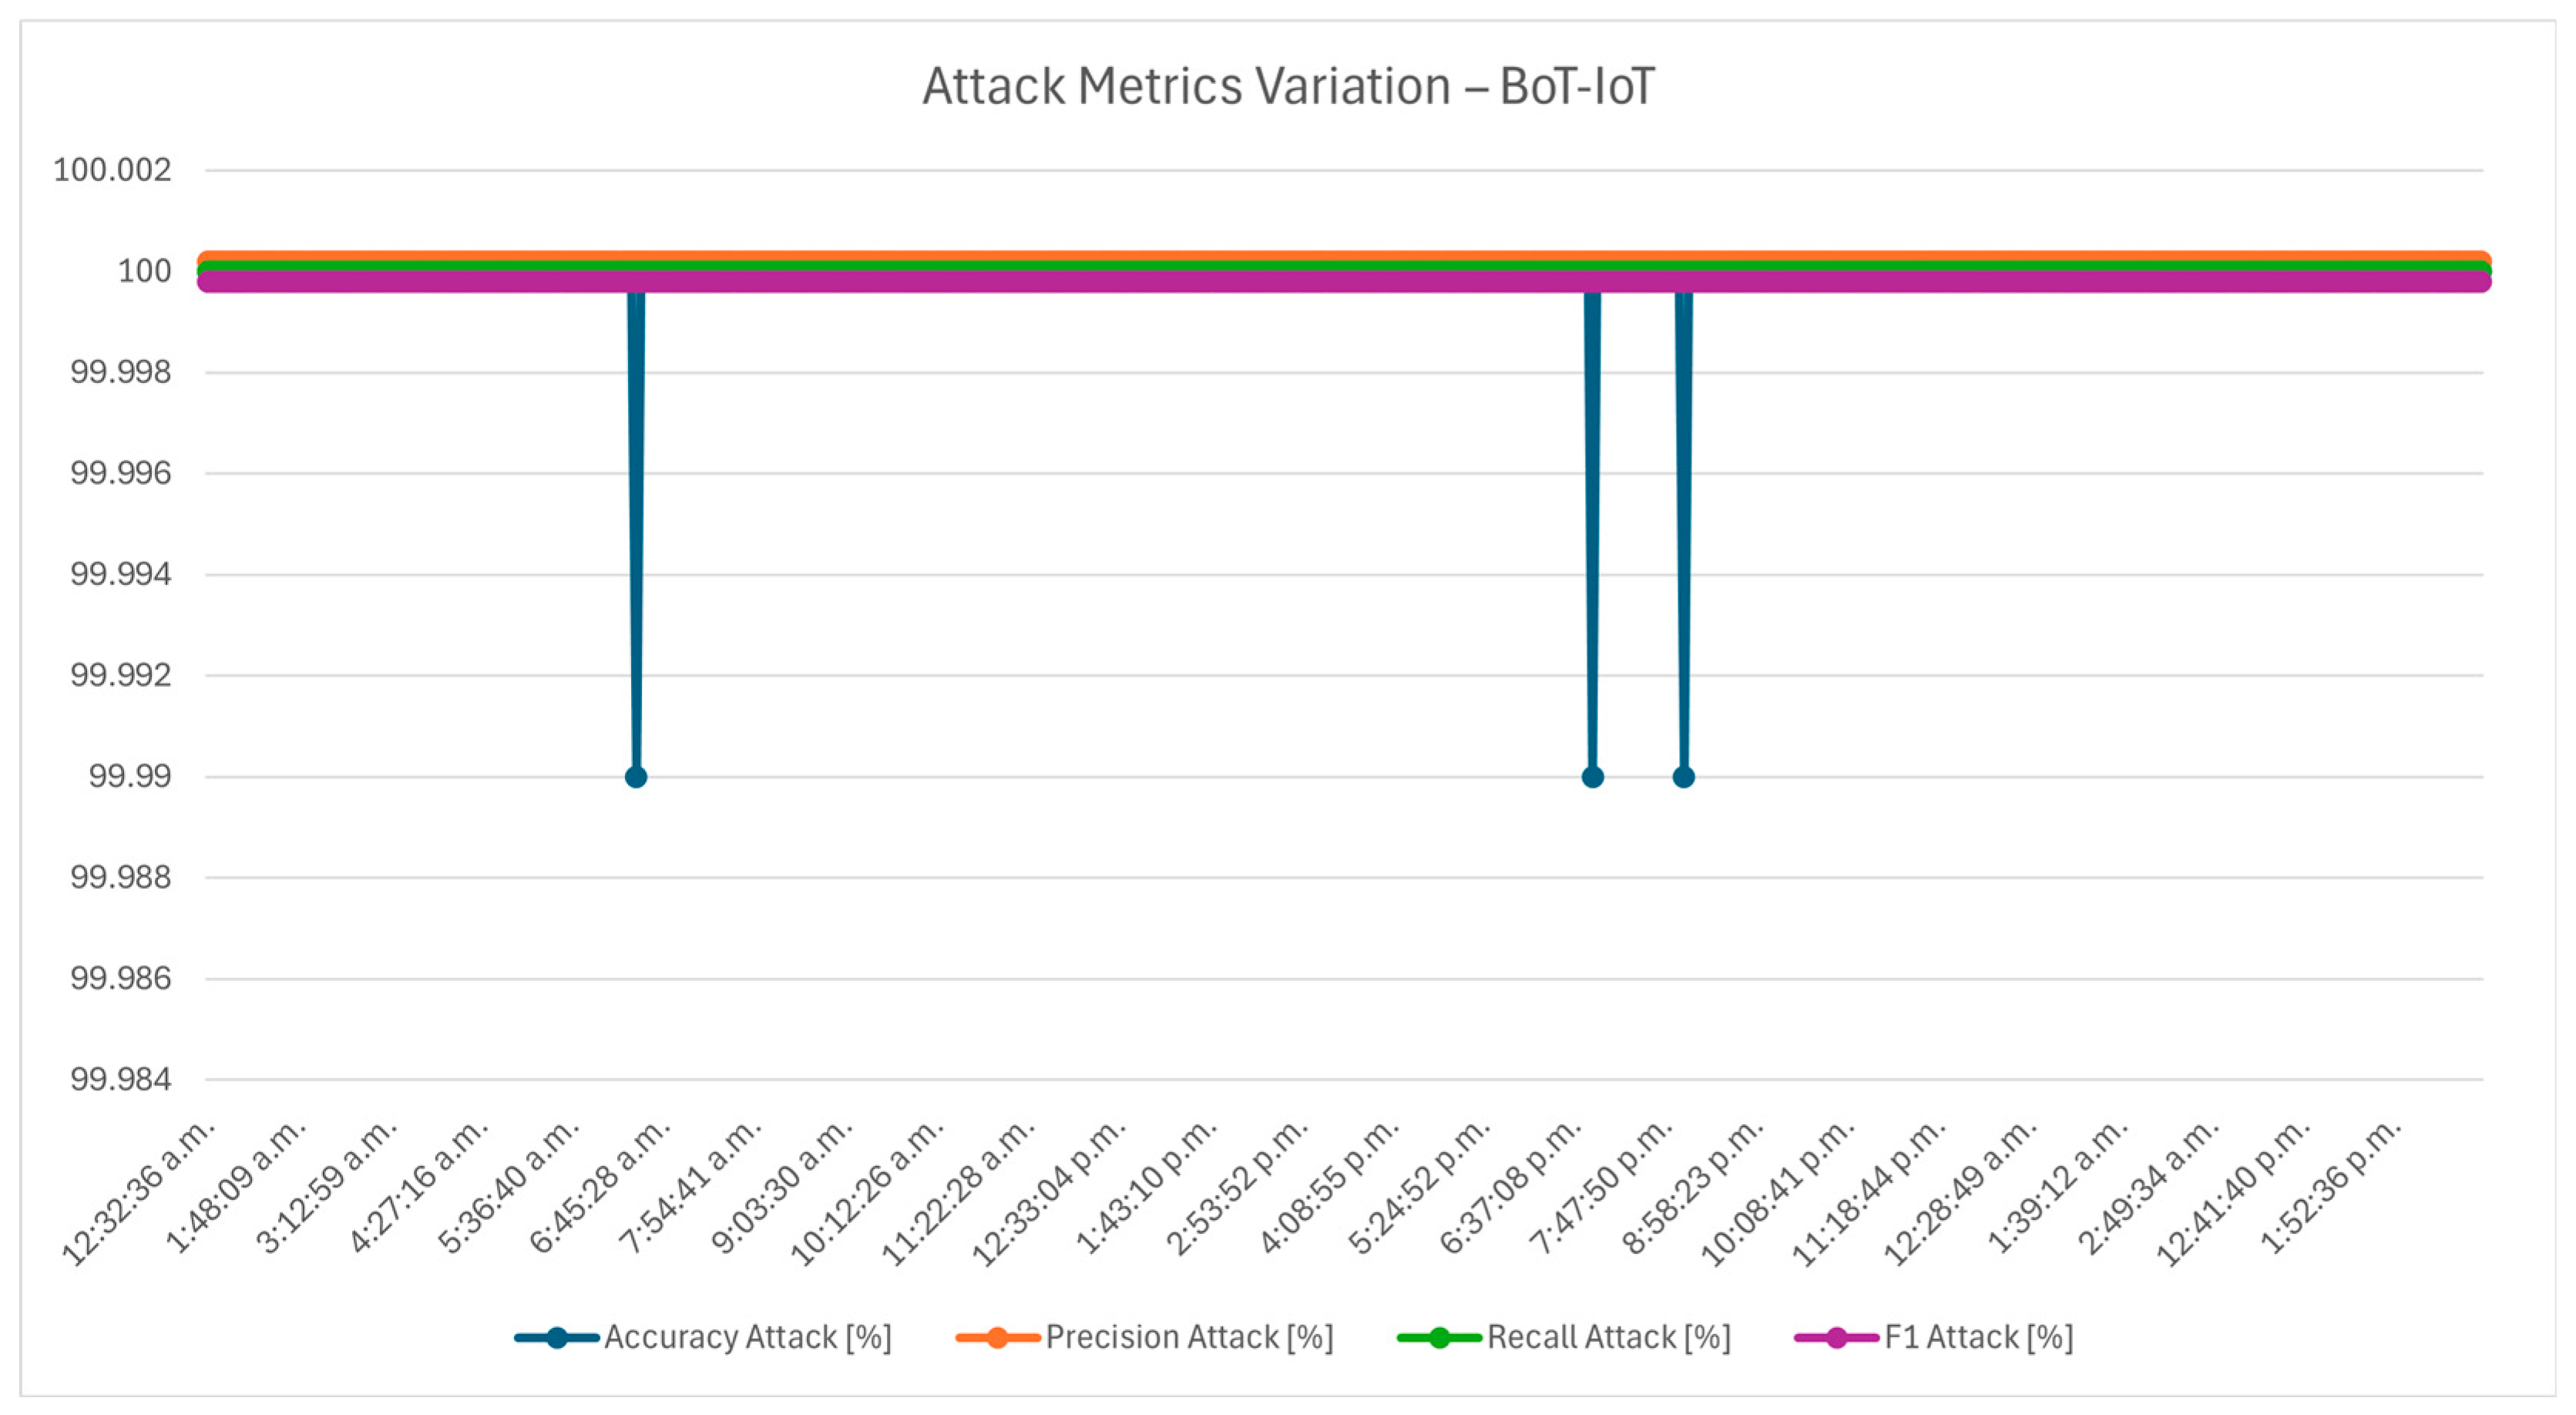Click the 99.99 y-axis label
The width and height of the screenshot is (2576, 1415).
130,777
